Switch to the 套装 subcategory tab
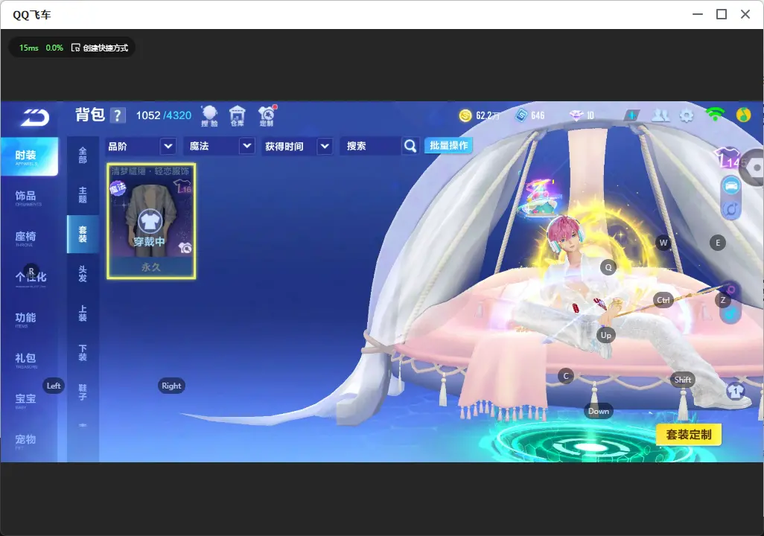 pyautogui.click(x=83, y=234)
